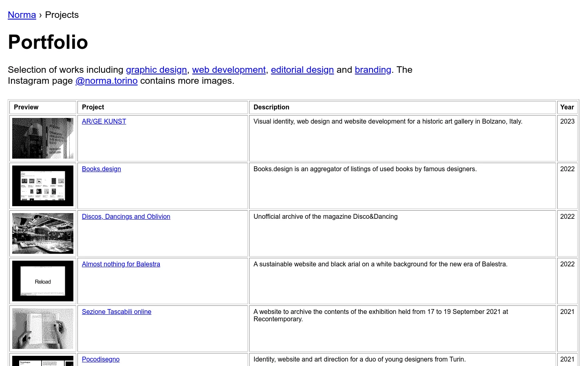Click the Turin young designers description
Screen dimensions: 587x366
click(x=360, y=359)
